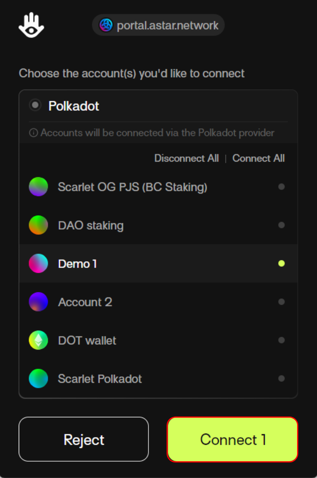The height and width of the screenshot is (478, 317).
Task: Click the Talisman hand-eye logo
Action: coord(31,25)
